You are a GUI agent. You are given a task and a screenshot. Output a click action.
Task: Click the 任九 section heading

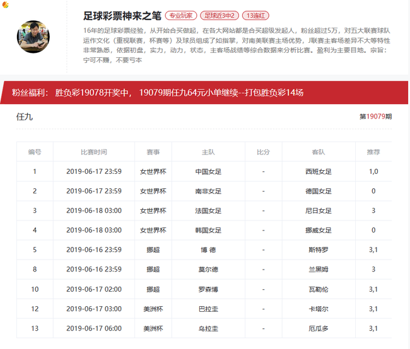click(x=25, y=117)
